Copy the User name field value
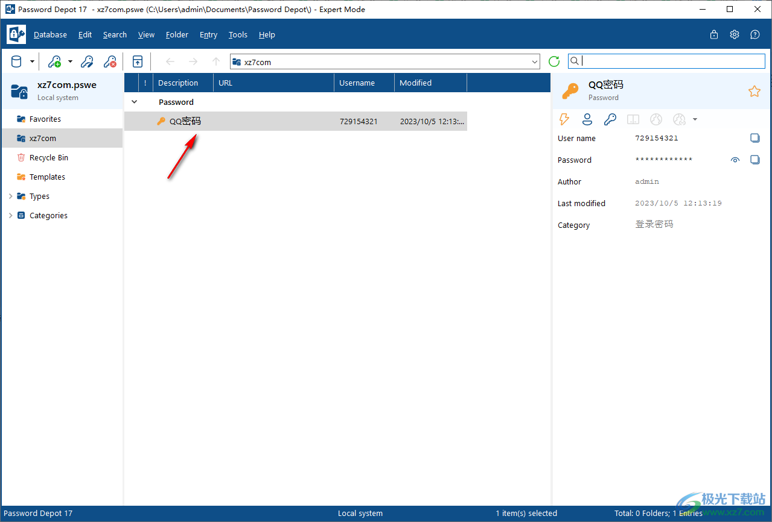This screenshot has height=522, width=772. coord(755,138)
